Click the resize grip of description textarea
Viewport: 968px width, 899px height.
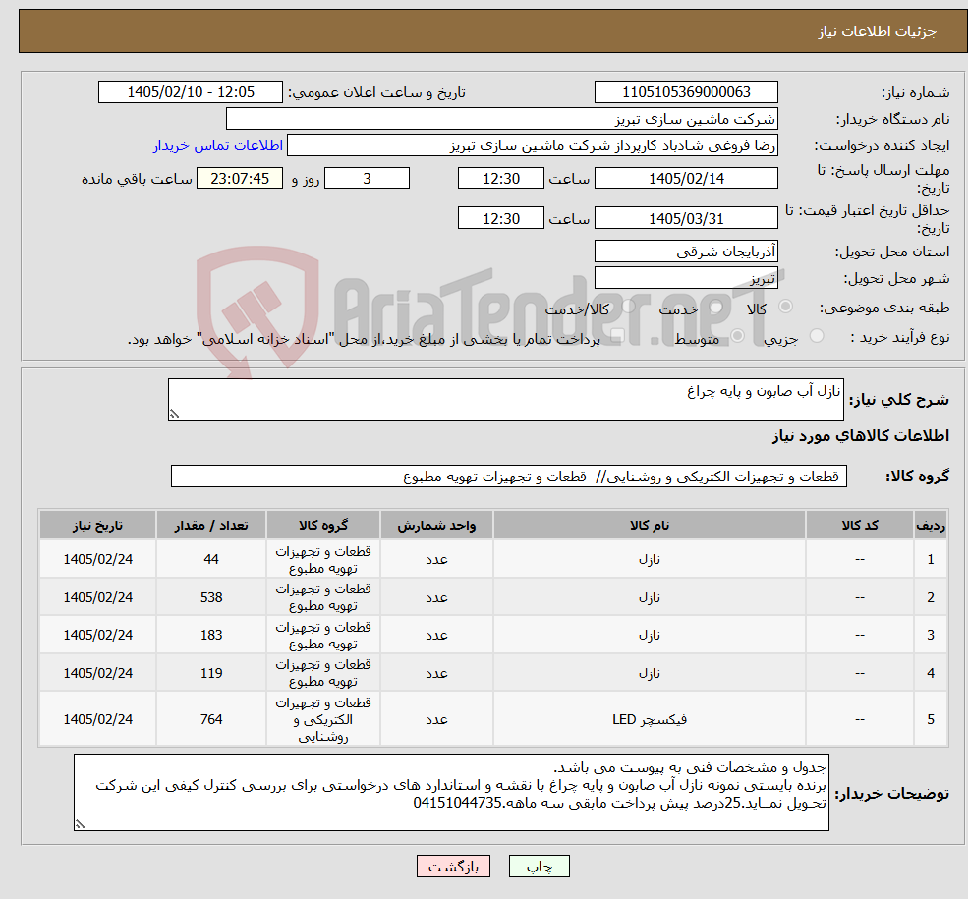(x=174, y=415)
